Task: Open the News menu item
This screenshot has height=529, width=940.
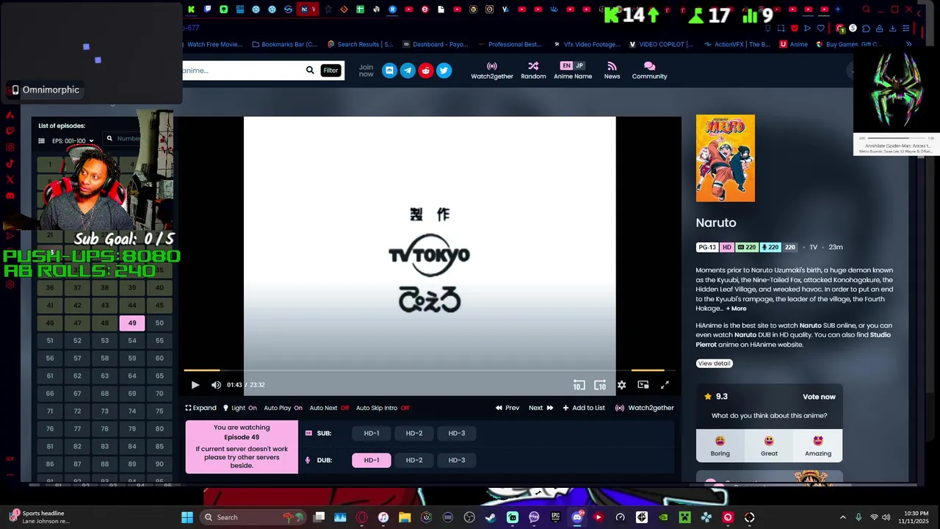Action: click(612, 71)
